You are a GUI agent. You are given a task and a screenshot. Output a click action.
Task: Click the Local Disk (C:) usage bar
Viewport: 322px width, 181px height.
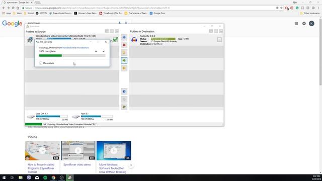tap(52, 116)
